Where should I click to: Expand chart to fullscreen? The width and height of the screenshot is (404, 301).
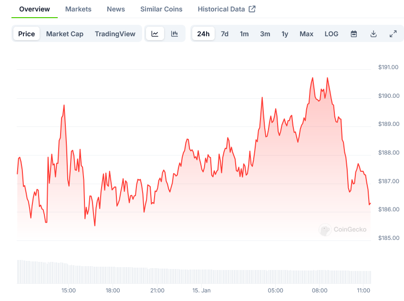coord(393,34)
